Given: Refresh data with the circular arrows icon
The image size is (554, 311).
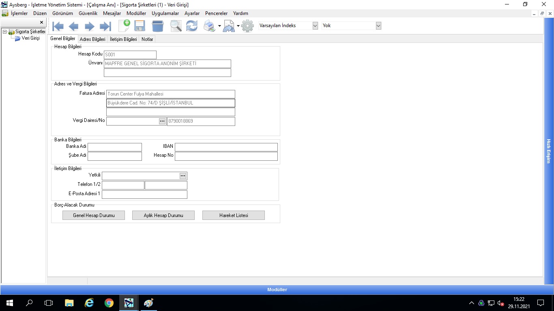Looking at the screenshot, I should [x=192, y=26].
